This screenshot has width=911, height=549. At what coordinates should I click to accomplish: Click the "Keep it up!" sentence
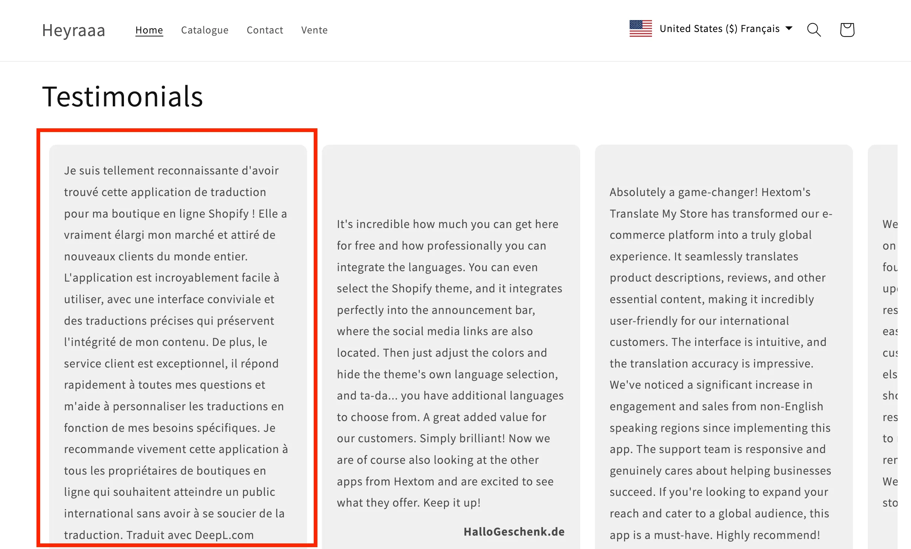point(452,503)
